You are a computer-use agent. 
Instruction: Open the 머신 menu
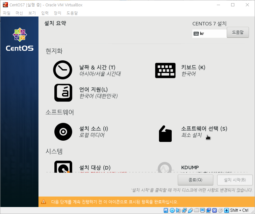pos(19,13)
